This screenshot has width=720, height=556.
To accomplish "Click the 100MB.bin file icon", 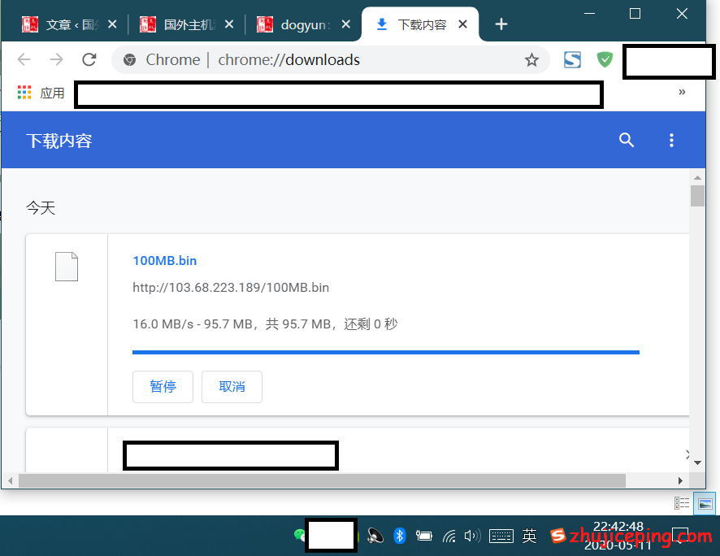I will (x=67, y=267).
